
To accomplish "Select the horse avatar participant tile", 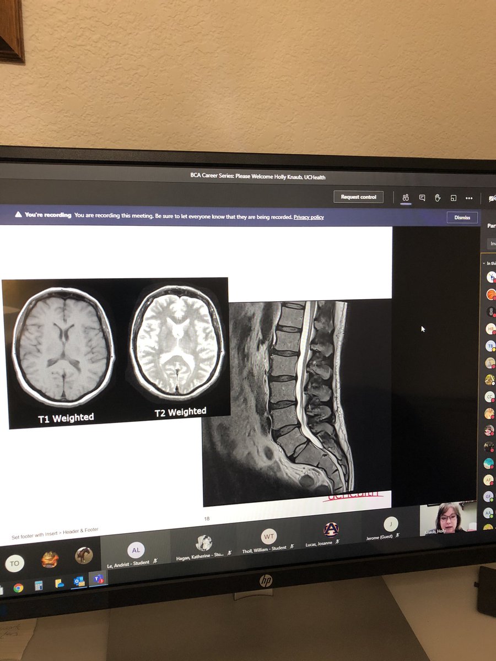I will (x=84, y=555).
